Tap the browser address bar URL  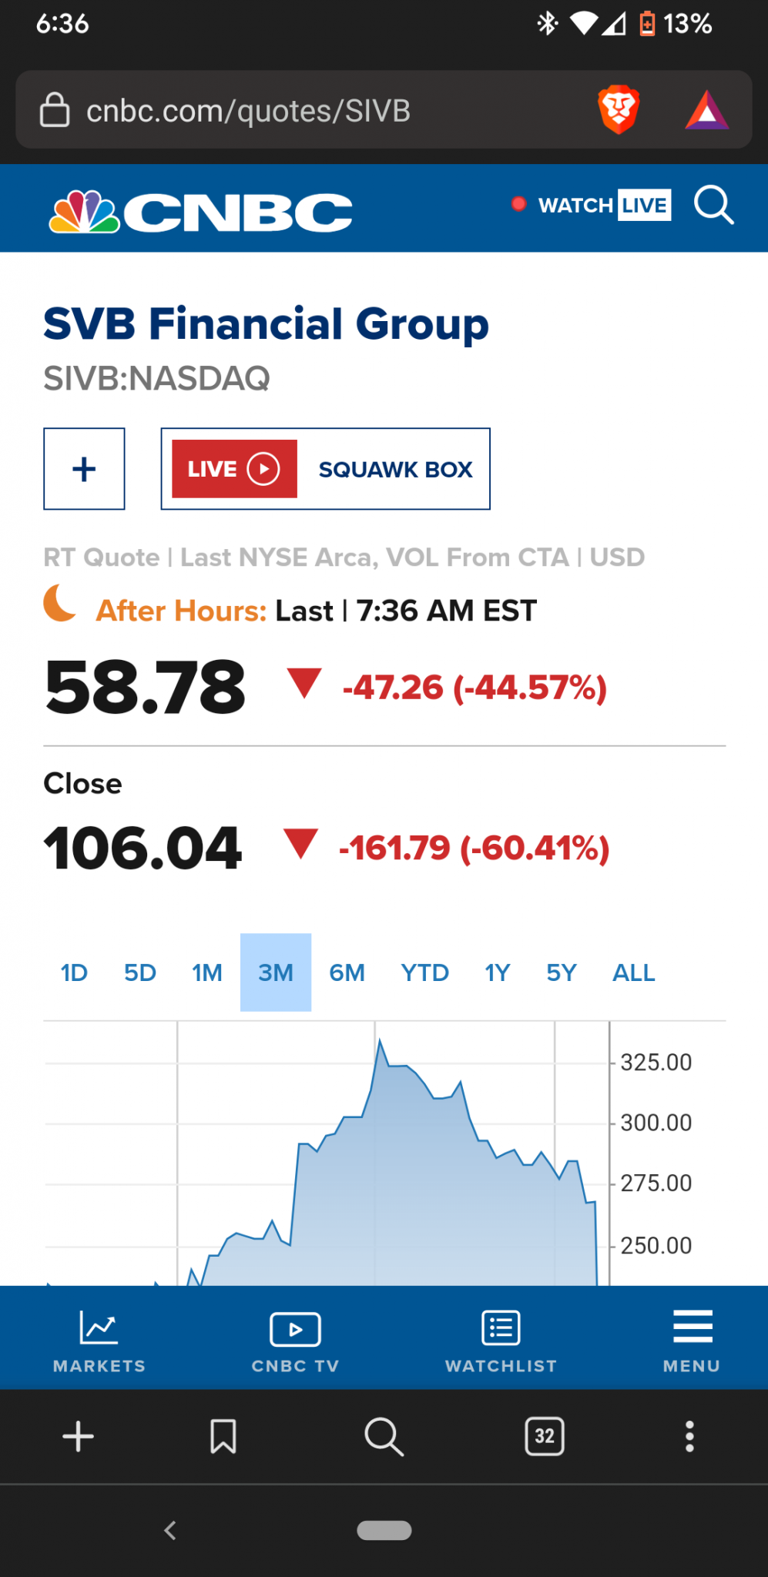click(x=248, y=111)
